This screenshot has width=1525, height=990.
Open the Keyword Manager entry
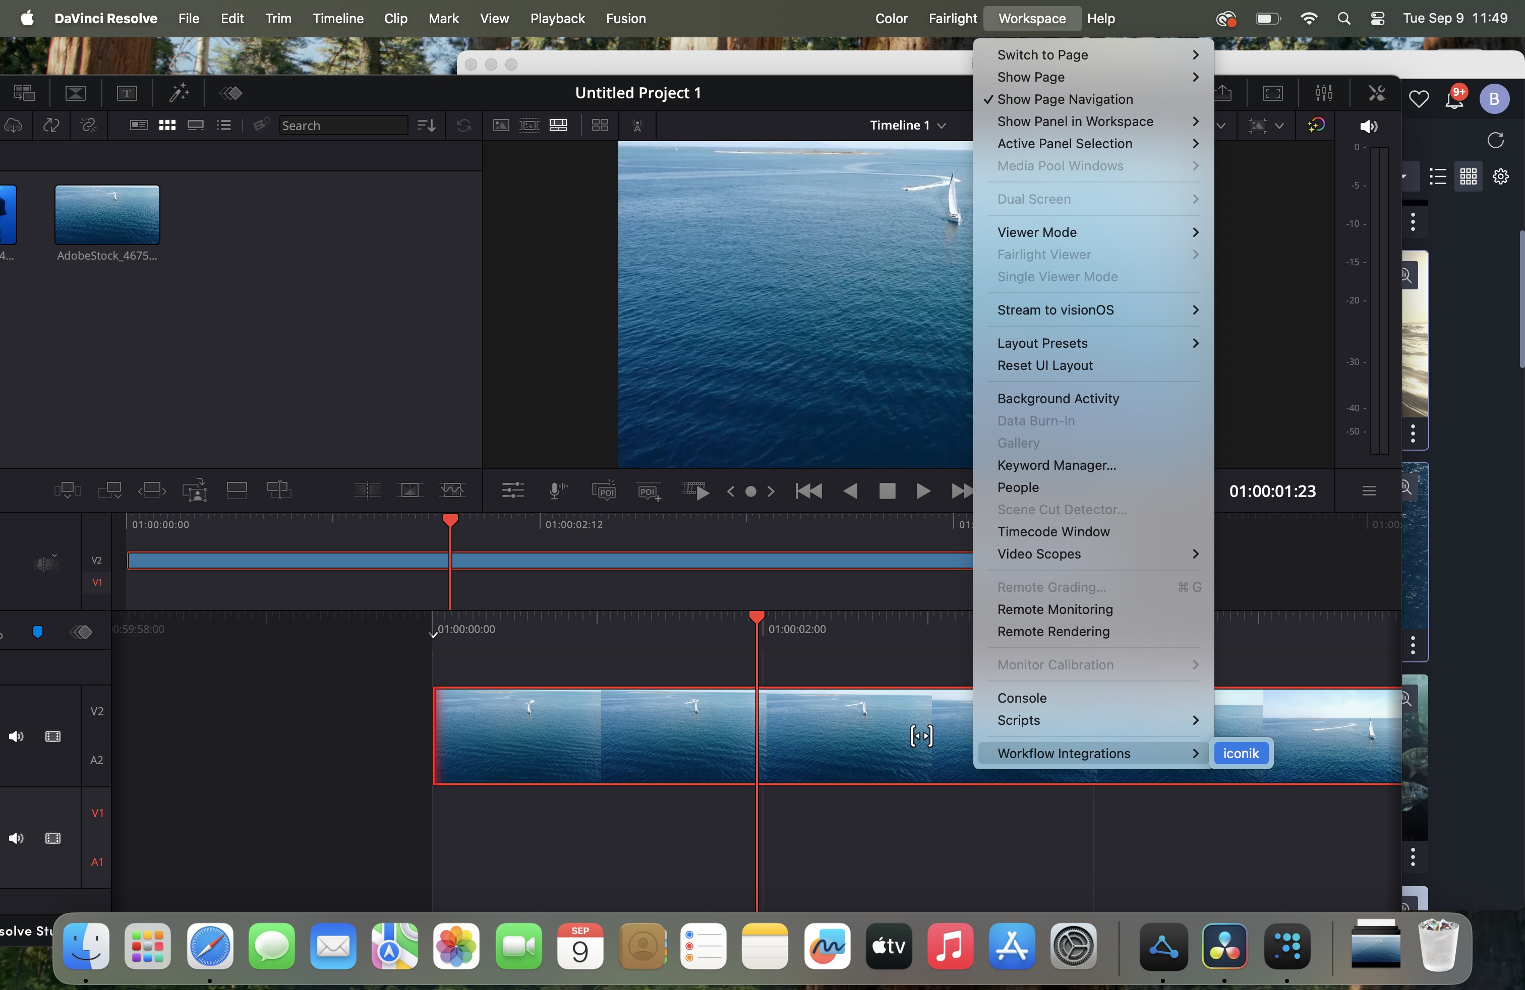pyautogui.click(x=1056, y=466)
